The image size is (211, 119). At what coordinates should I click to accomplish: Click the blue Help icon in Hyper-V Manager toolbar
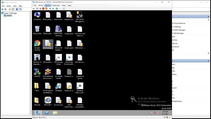17,9
